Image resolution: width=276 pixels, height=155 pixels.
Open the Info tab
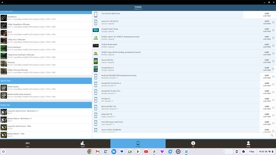[x=193, y=144]
